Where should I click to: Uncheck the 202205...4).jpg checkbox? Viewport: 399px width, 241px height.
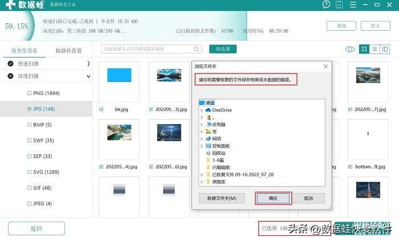(x=101, y=167)
